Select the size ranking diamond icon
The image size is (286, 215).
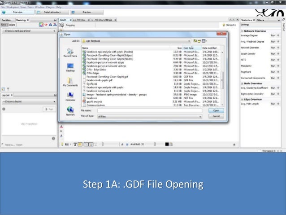pos(46,25)
